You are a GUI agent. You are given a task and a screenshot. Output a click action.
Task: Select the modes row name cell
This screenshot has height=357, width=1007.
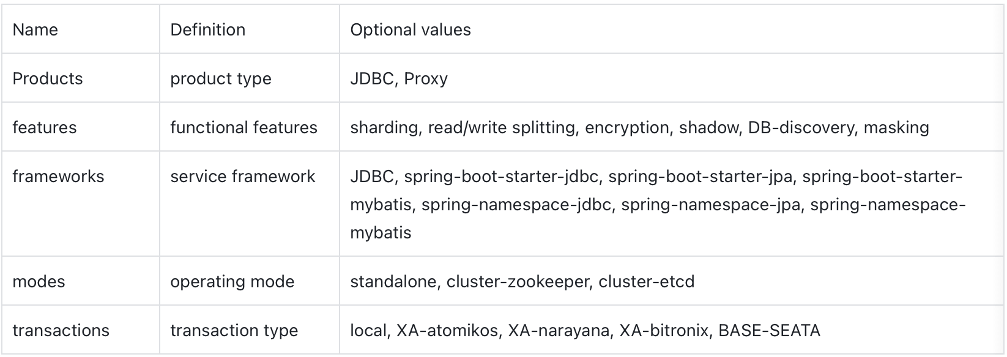[80, 281]
